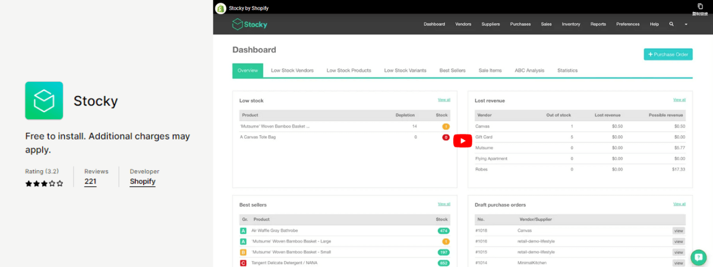Click view button for order #1018

click(679, 231)
